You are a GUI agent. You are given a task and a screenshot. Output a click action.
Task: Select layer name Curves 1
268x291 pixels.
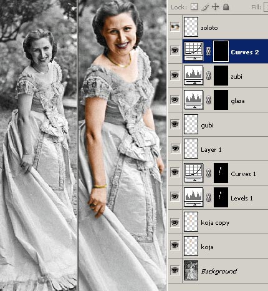243,174
